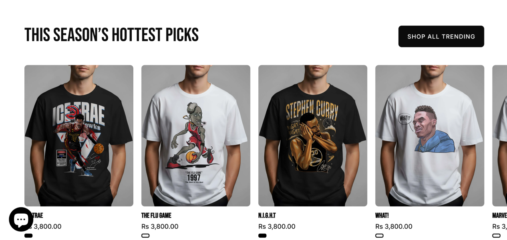Click This Season's Hottest Picks heading
The image size is (507, 240).
tap(111, 35)
